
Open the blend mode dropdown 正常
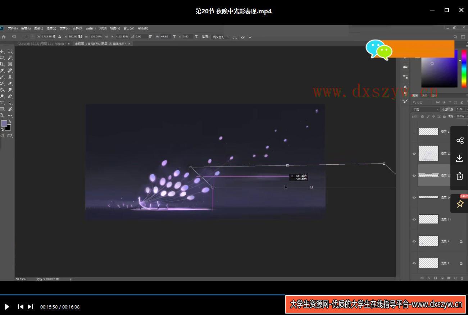click(x=426, y=109)
